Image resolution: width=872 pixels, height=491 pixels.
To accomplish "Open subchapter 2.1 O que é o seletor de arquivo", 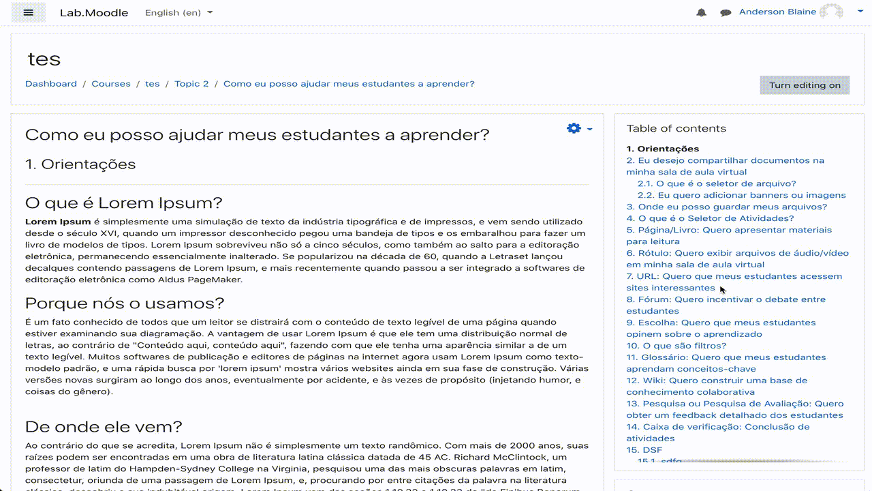I will [717, 183].
